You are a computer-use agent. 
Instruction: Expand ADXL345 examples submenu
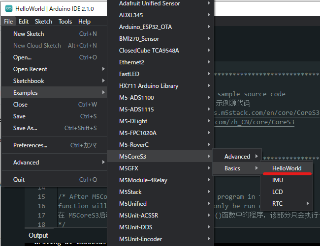tap(160, 15)
